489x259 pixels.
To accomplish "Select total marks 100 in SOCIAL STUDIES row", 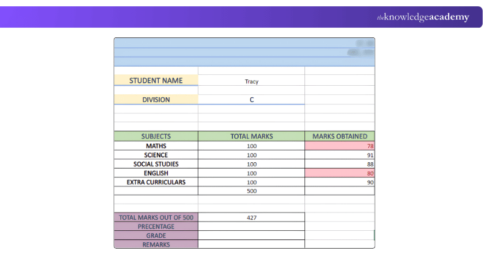I will (251, 164).
